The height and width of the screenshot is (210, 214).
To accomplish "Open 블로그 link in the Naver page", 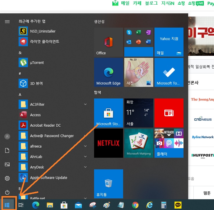I will tap(151, 3).
